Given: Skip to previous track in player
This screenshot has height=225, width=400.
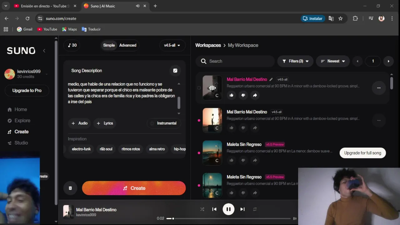Looking at the screenshot, I should coord(214,209).
